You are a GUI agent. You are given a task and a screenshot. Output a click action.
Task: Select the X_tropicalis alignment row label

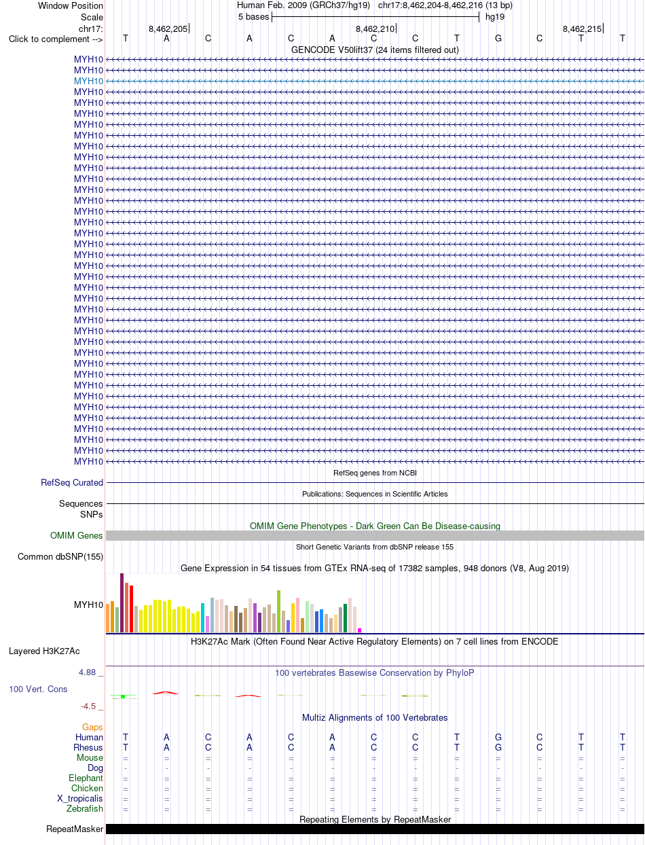[x=80, y=798]
